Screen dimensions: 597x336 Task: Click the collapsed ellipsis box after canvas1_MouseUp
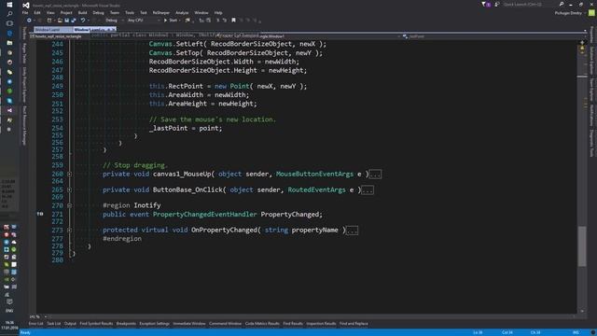[375, 175]
